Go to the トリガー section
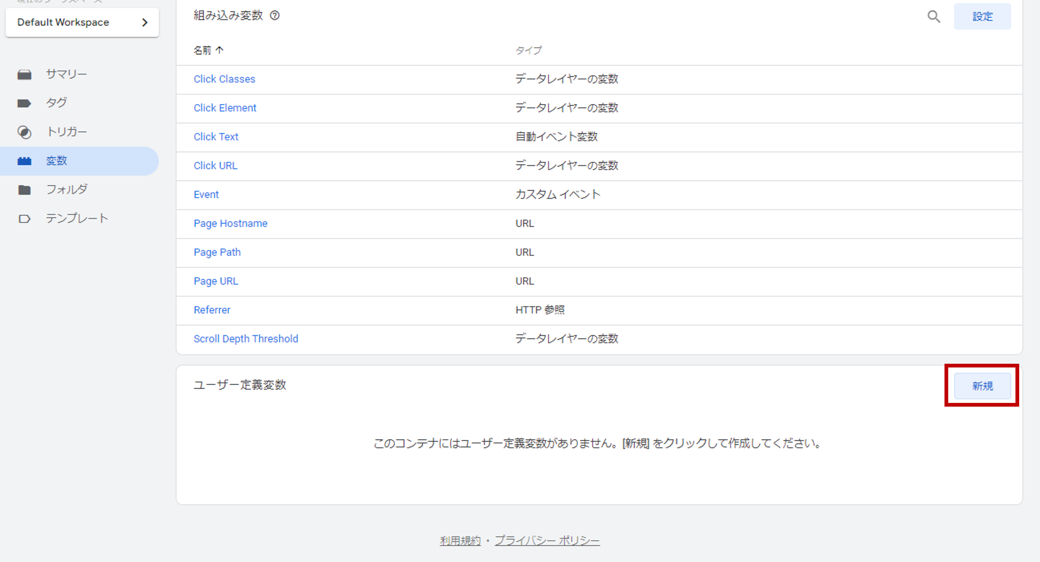Viewport: 1040px width, 562px height. [67, 132]
